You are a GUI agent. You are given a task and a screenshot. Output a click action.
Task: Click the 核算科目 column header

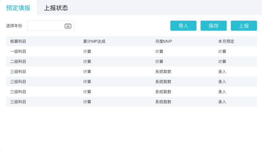tap(18, 41)
